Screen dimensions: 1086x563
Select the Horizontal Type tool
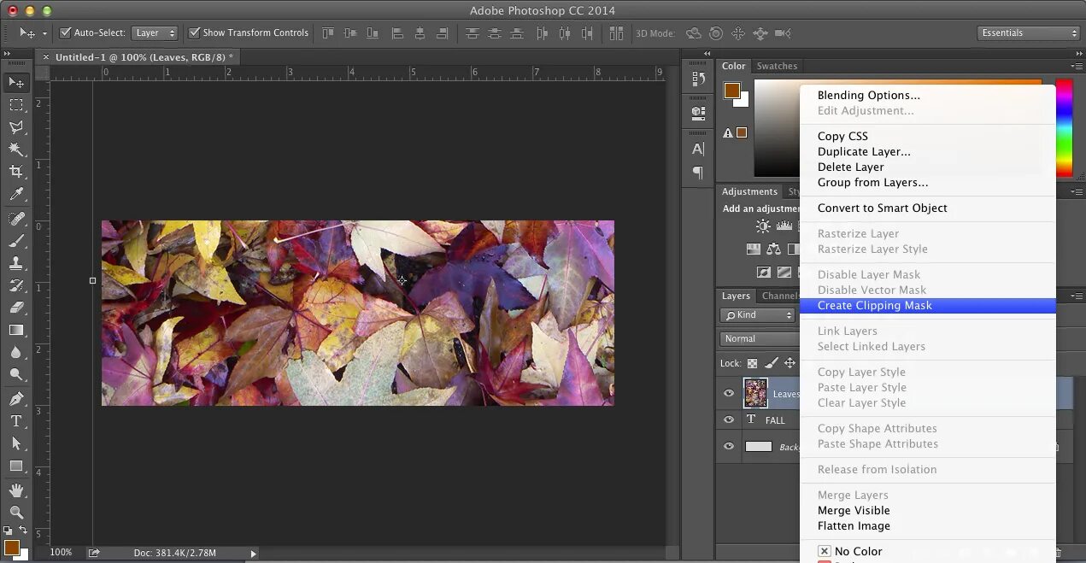[x=16, y=421]
